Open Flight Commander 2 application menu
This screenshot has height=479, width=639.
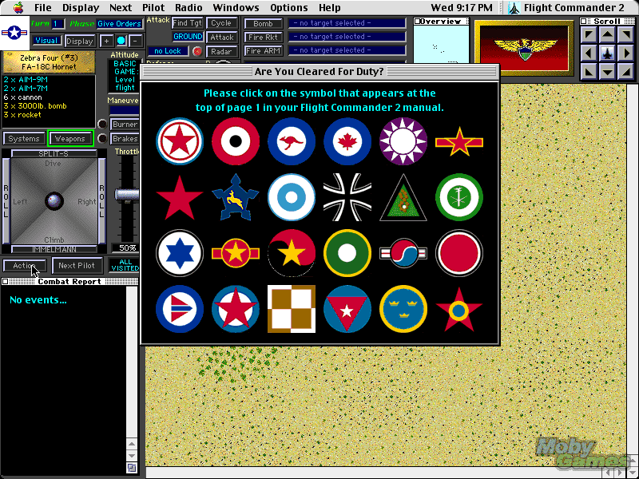[566, 8]
